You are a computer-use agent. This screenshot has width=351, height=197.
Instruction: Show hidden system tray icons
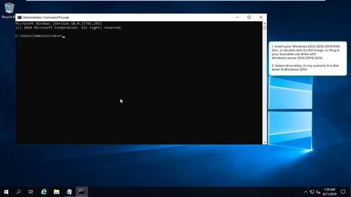306,192
